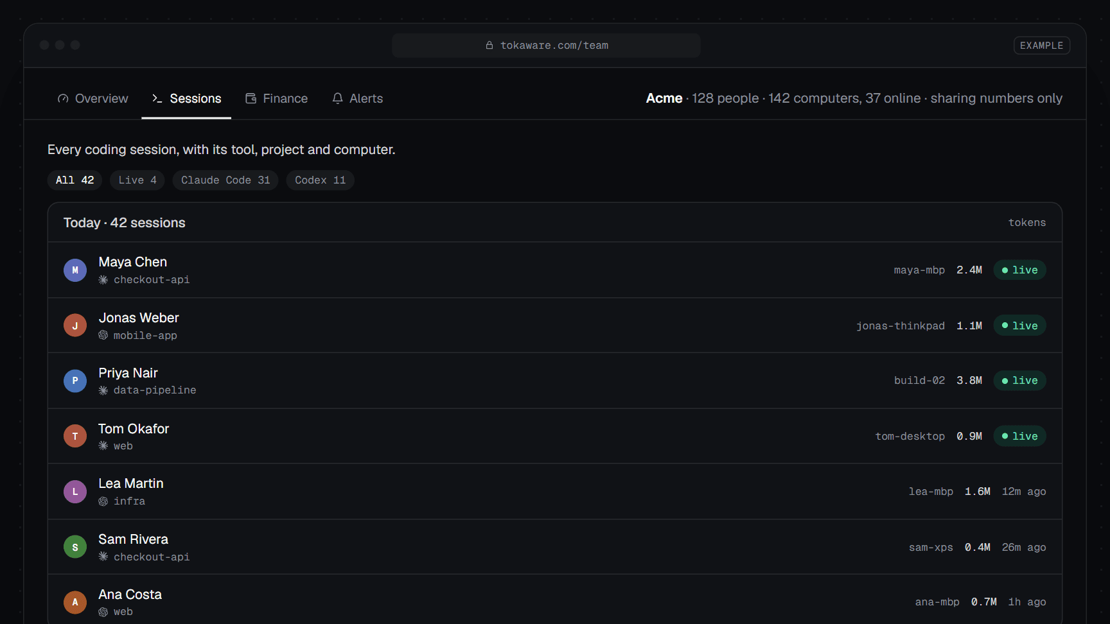The width and height of the screenshot is (1110, 624).
Task: Click the mobile-app project name
Action: tap(145, 336)
